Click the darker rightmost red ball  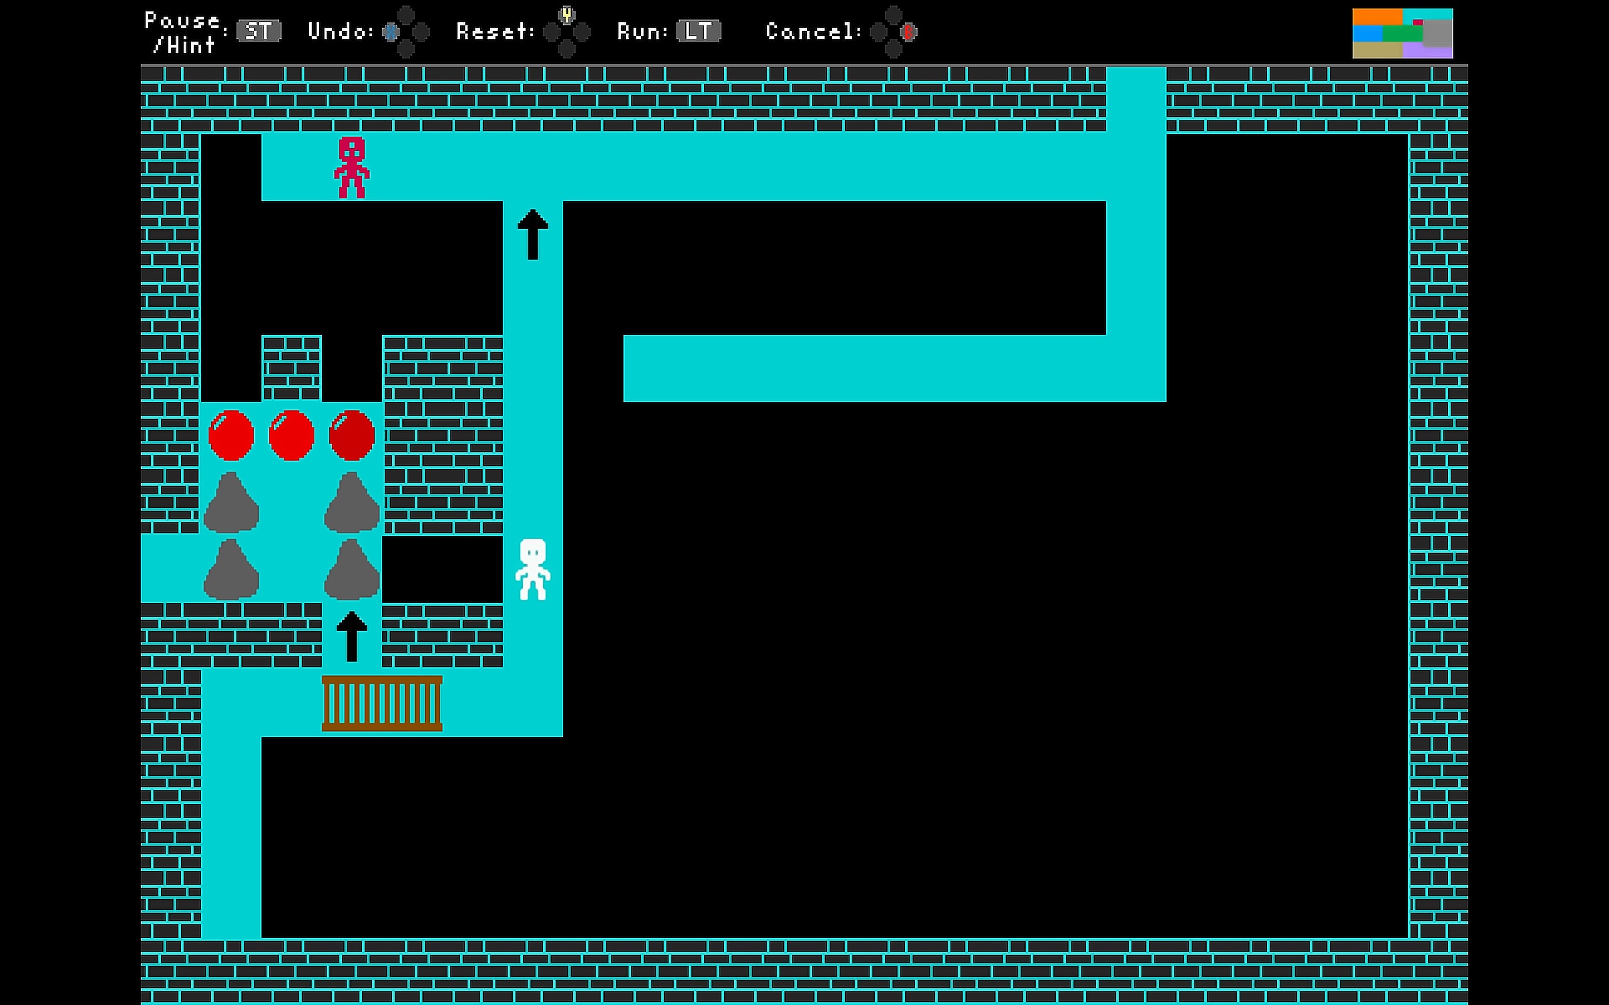click(352, 435)
